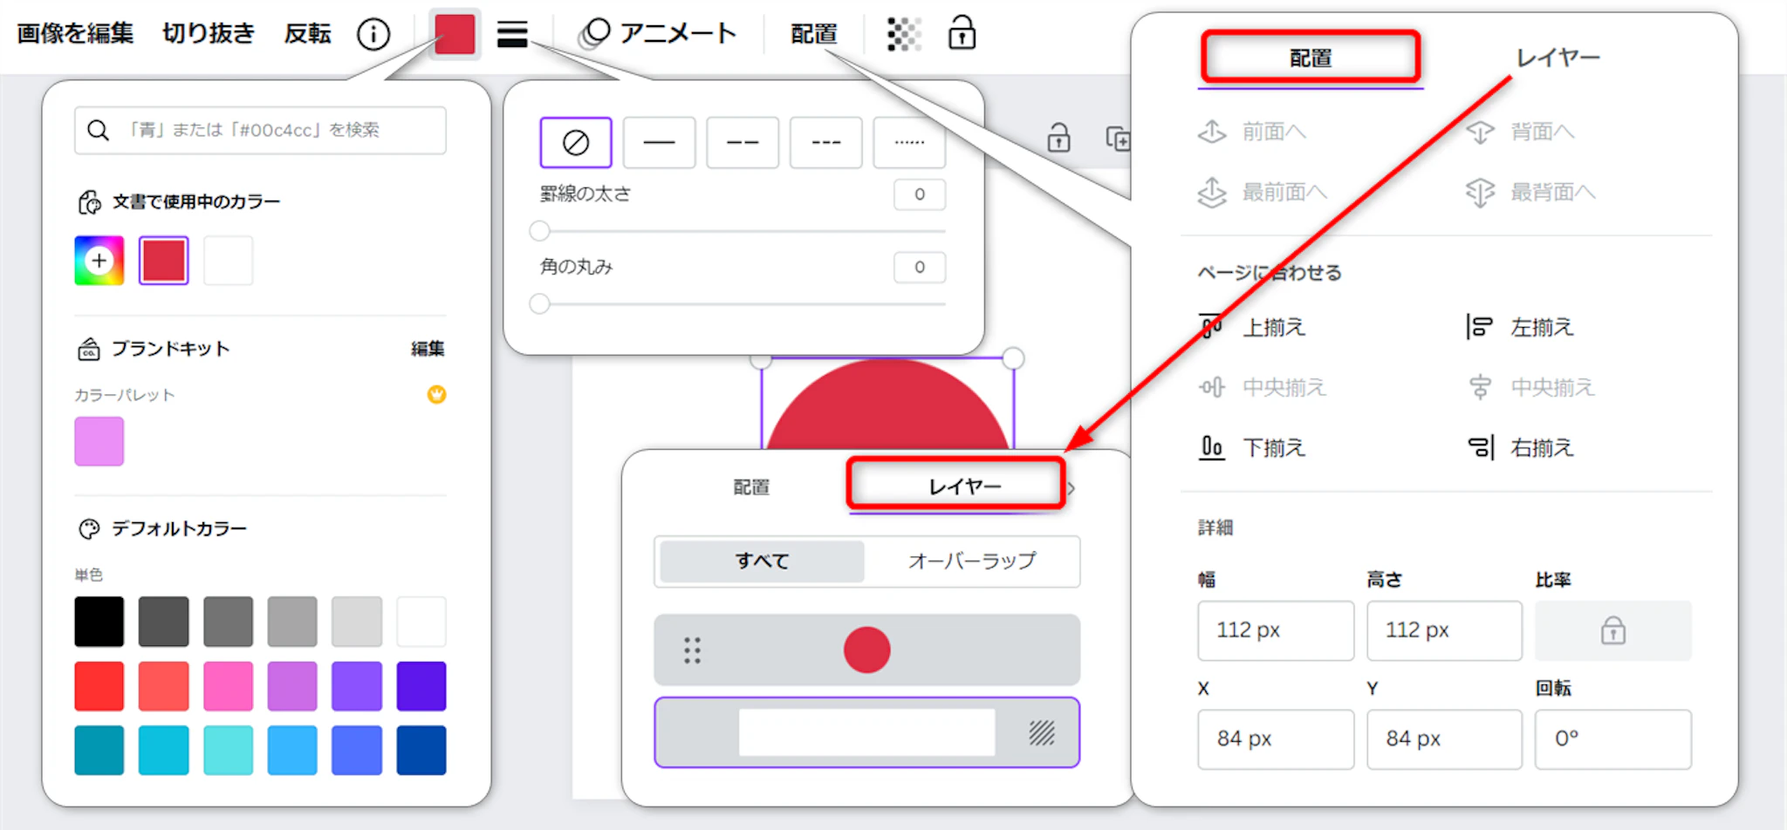
Task: Select the dotted line border style
Action: click(x=909, y=142)
